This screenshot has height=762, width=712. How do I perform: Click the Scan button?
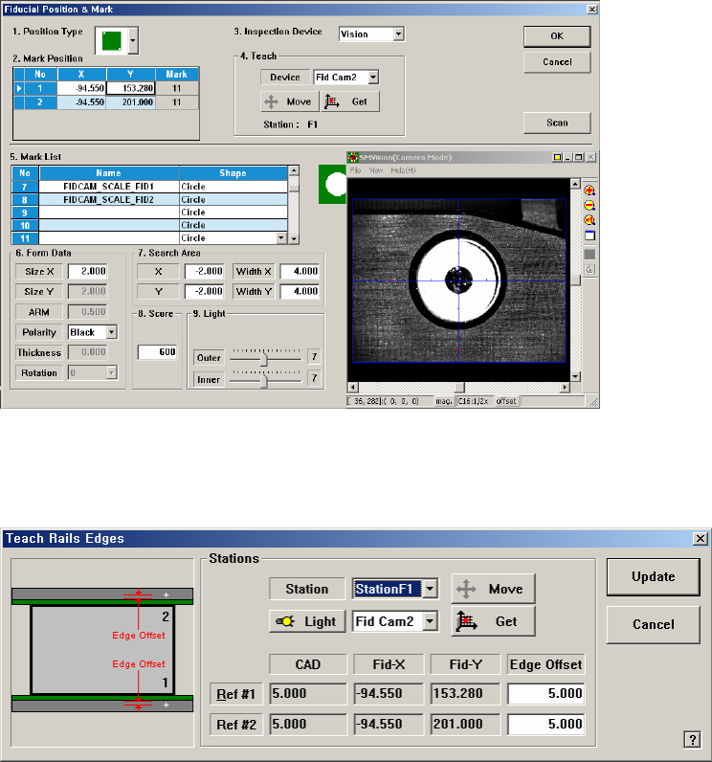coord(556,123)
